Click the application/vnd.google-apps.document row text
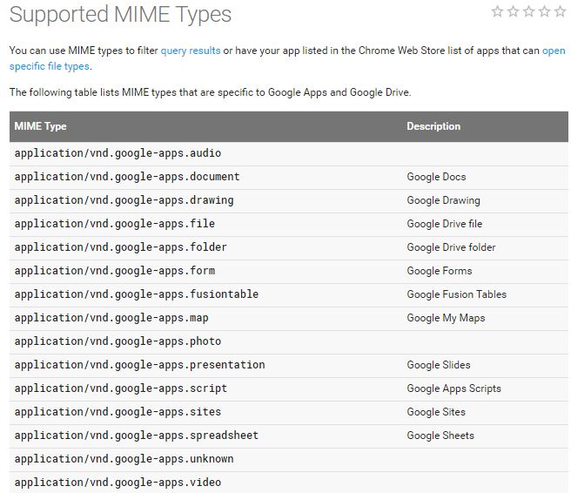Viewport: 571px width, 493px height. [x=127, y=177]
